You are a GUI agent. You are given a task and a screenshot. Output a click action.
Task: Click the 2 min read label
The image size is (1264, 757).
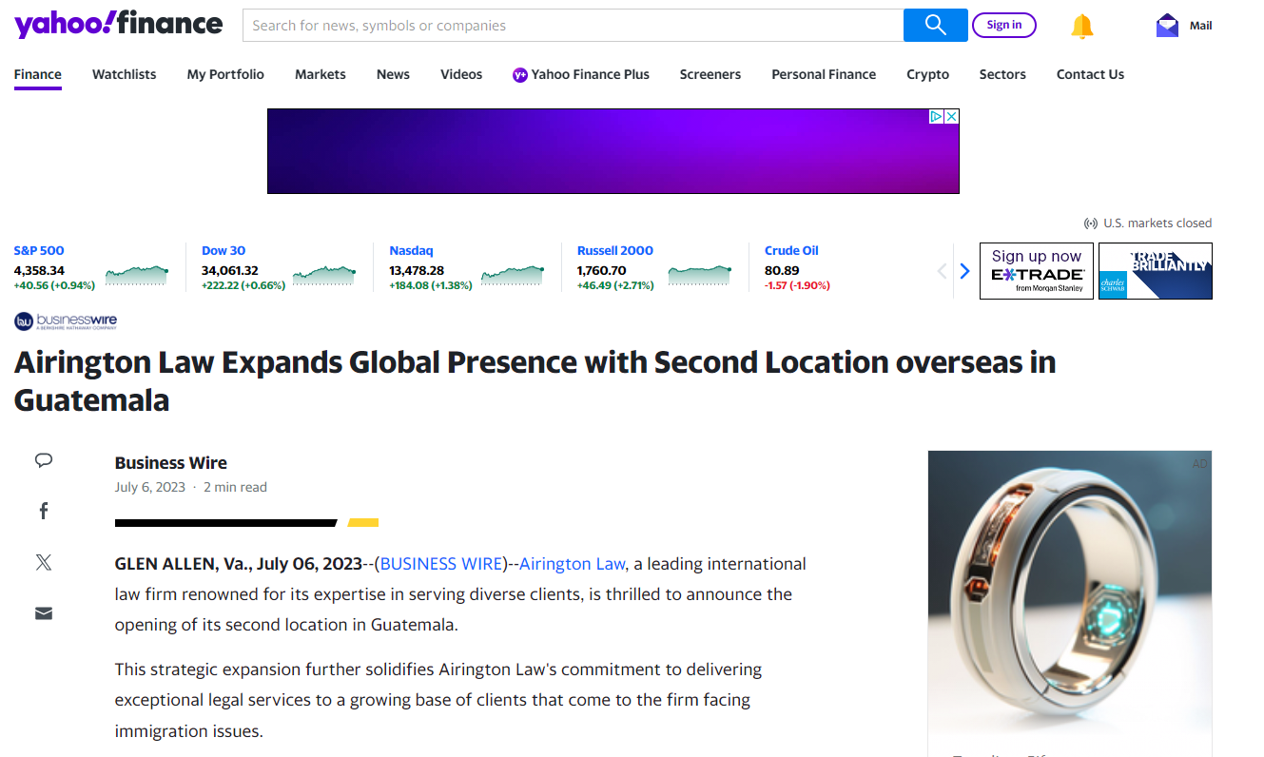click(235, 487)
